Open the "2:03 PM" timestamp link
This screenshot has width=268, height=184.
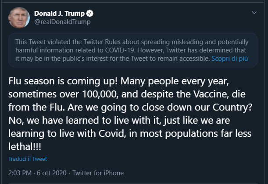pos(20,173)
